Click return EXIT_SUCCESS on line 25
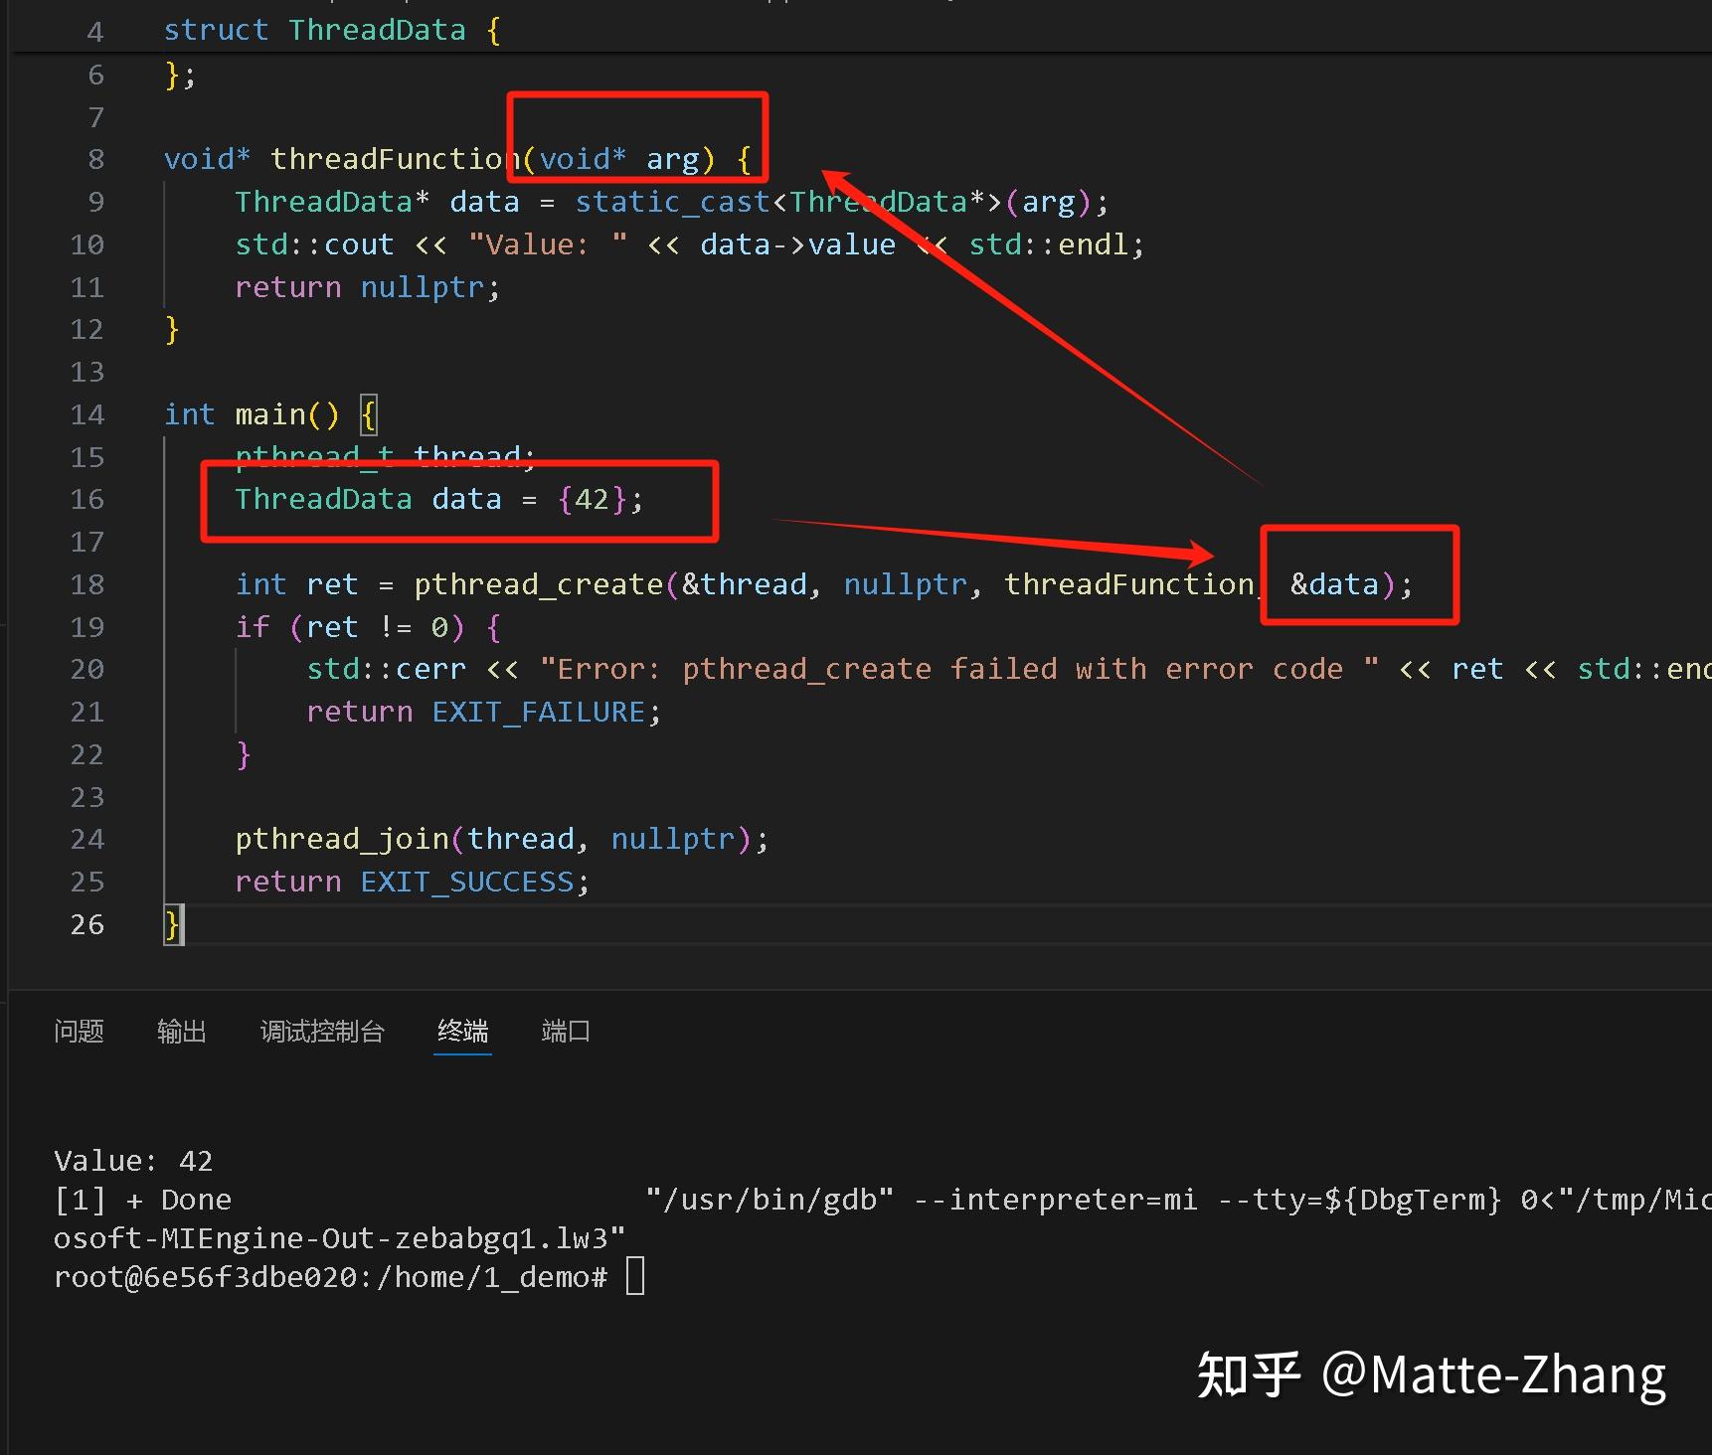Image resolution: width=1712 pixels, height=1455 pixels. [x=412, y=881]
